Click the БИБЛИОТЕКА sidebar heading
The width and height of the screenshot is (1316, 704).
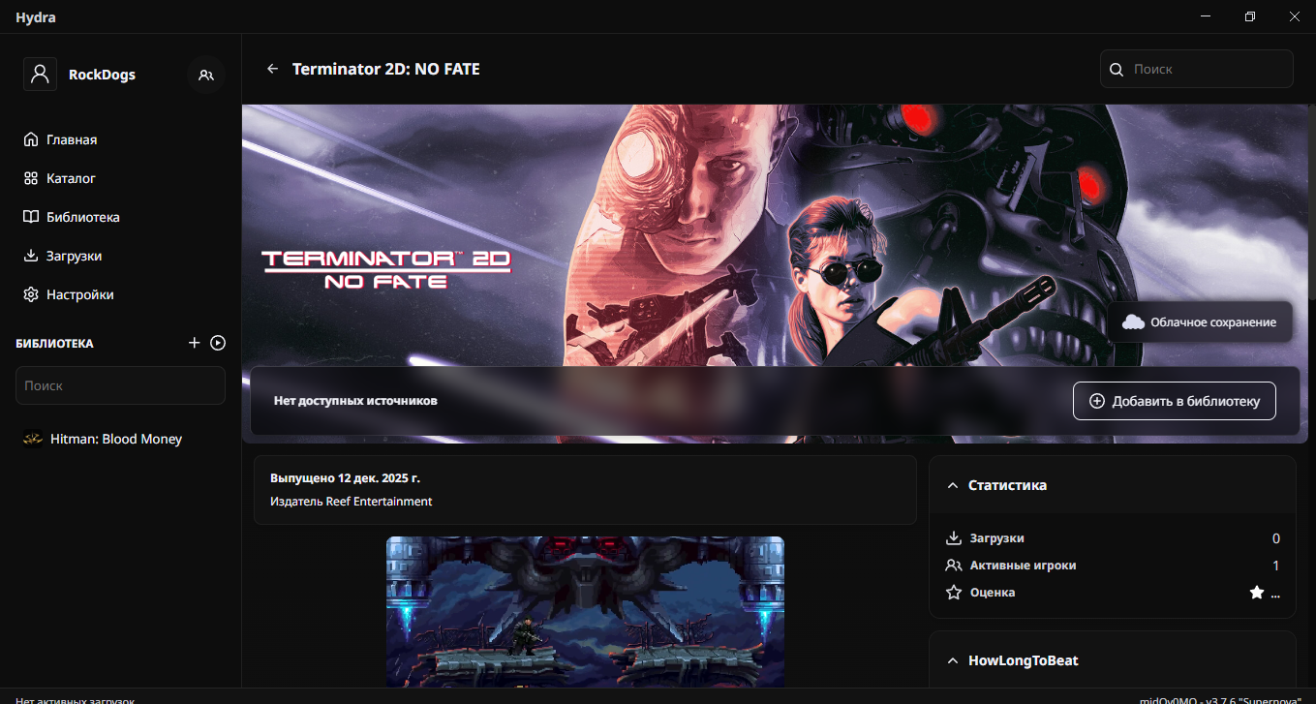point(54,344)
